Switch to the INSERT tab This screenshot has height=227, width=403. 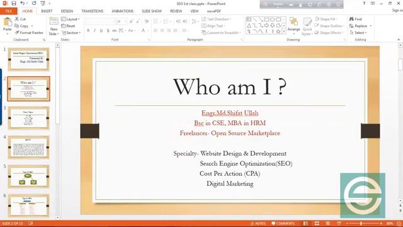coord(47,11)
